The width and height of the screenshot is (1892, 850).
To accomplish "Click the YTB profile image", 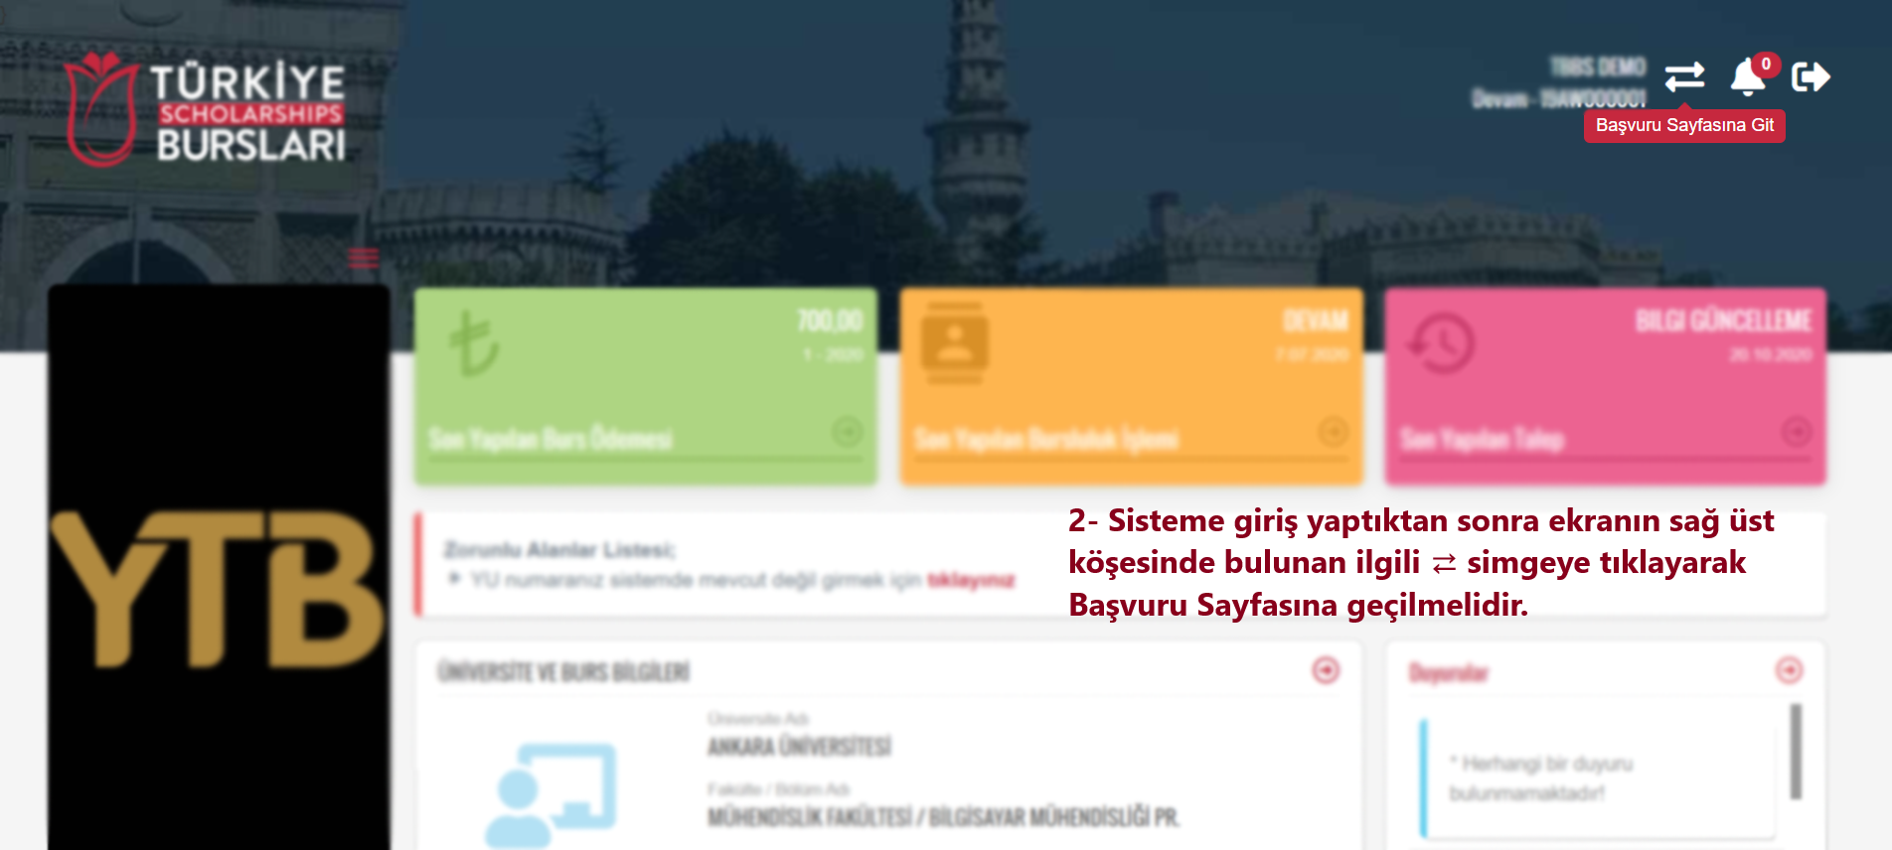I will point(219,568).
